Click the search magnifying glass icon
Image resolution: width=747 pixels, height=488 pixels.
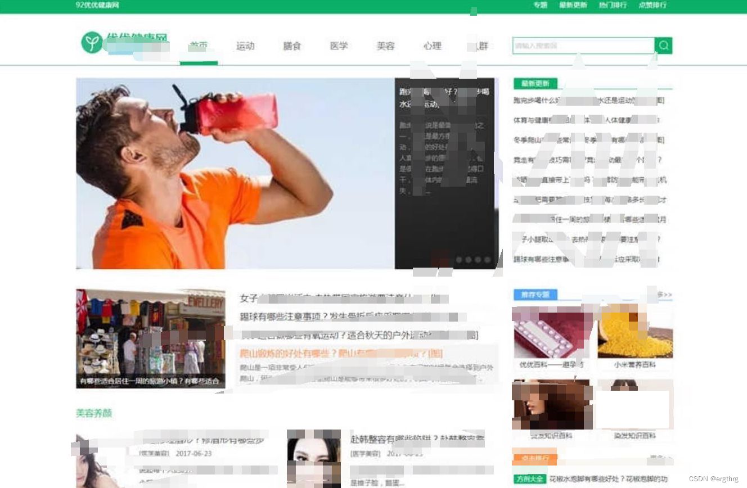tap(663, 46)
